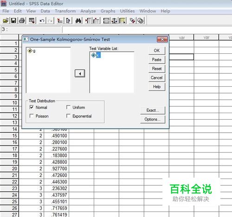Image resolution: width=232 pixels, height=217 pixels.
Task: Uncheck the Normal test distribution
Action: point(32,107)
